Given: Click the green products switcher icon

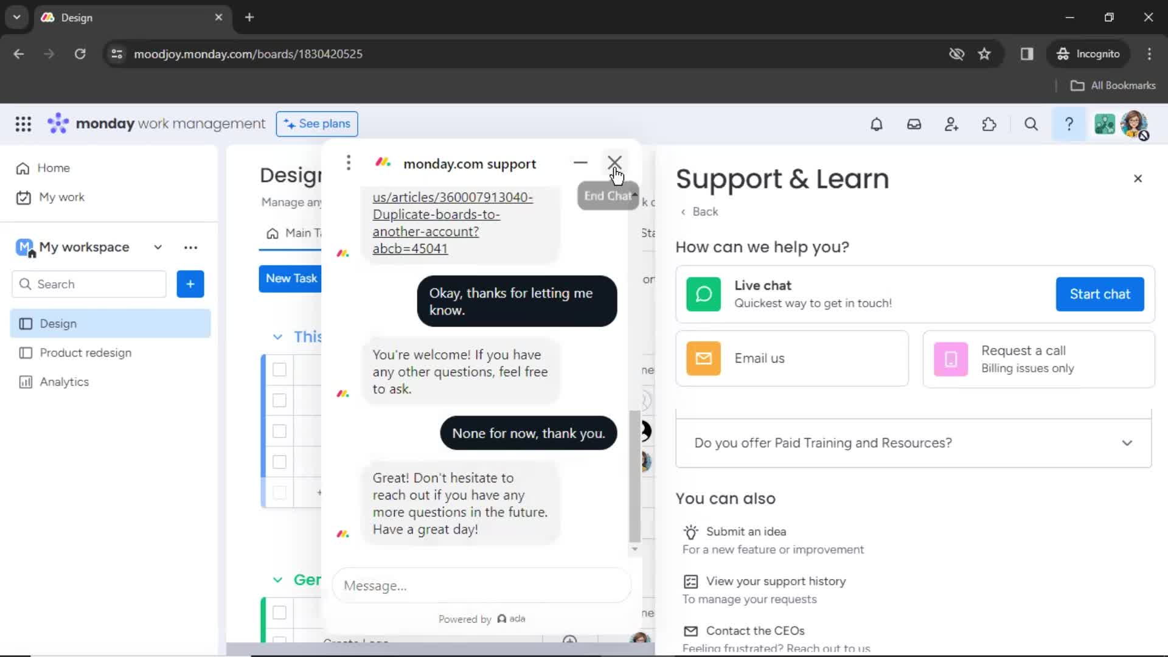Looking at the screenshot, I should [1105, 124].
